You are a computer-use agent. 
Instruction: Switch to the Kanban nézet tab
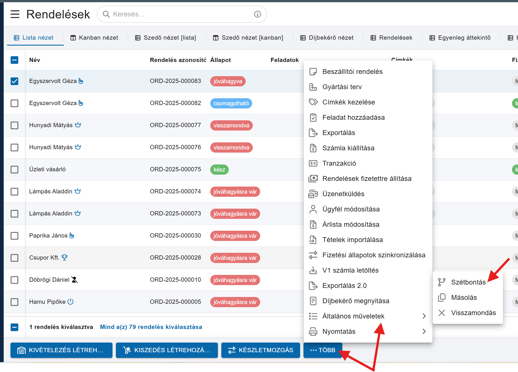point(94,38)
